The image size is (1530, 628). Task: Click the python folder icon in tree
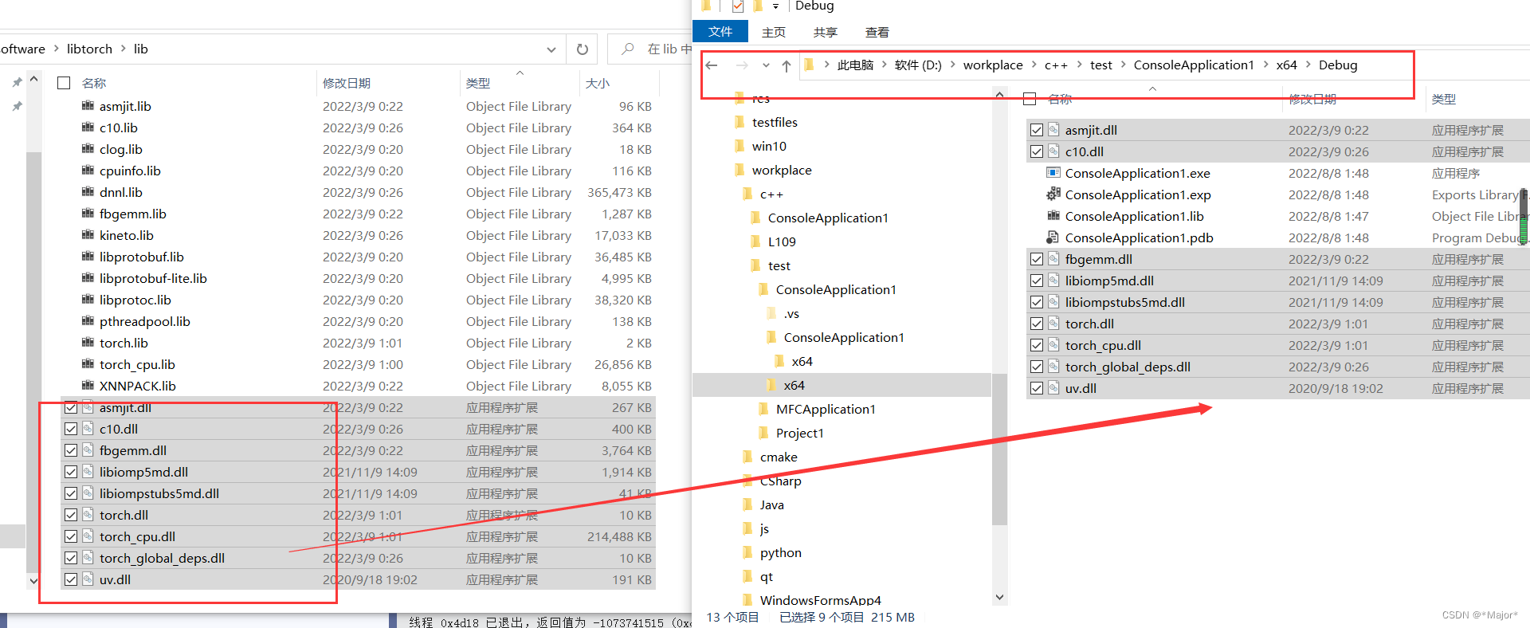(x=747, y=552)
